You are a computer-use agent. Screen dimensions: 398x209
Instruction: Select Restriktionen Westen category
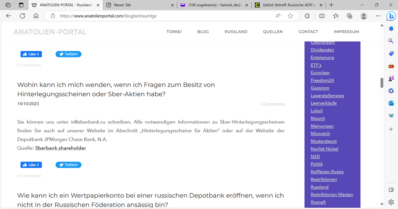click(x=332, y=195)
